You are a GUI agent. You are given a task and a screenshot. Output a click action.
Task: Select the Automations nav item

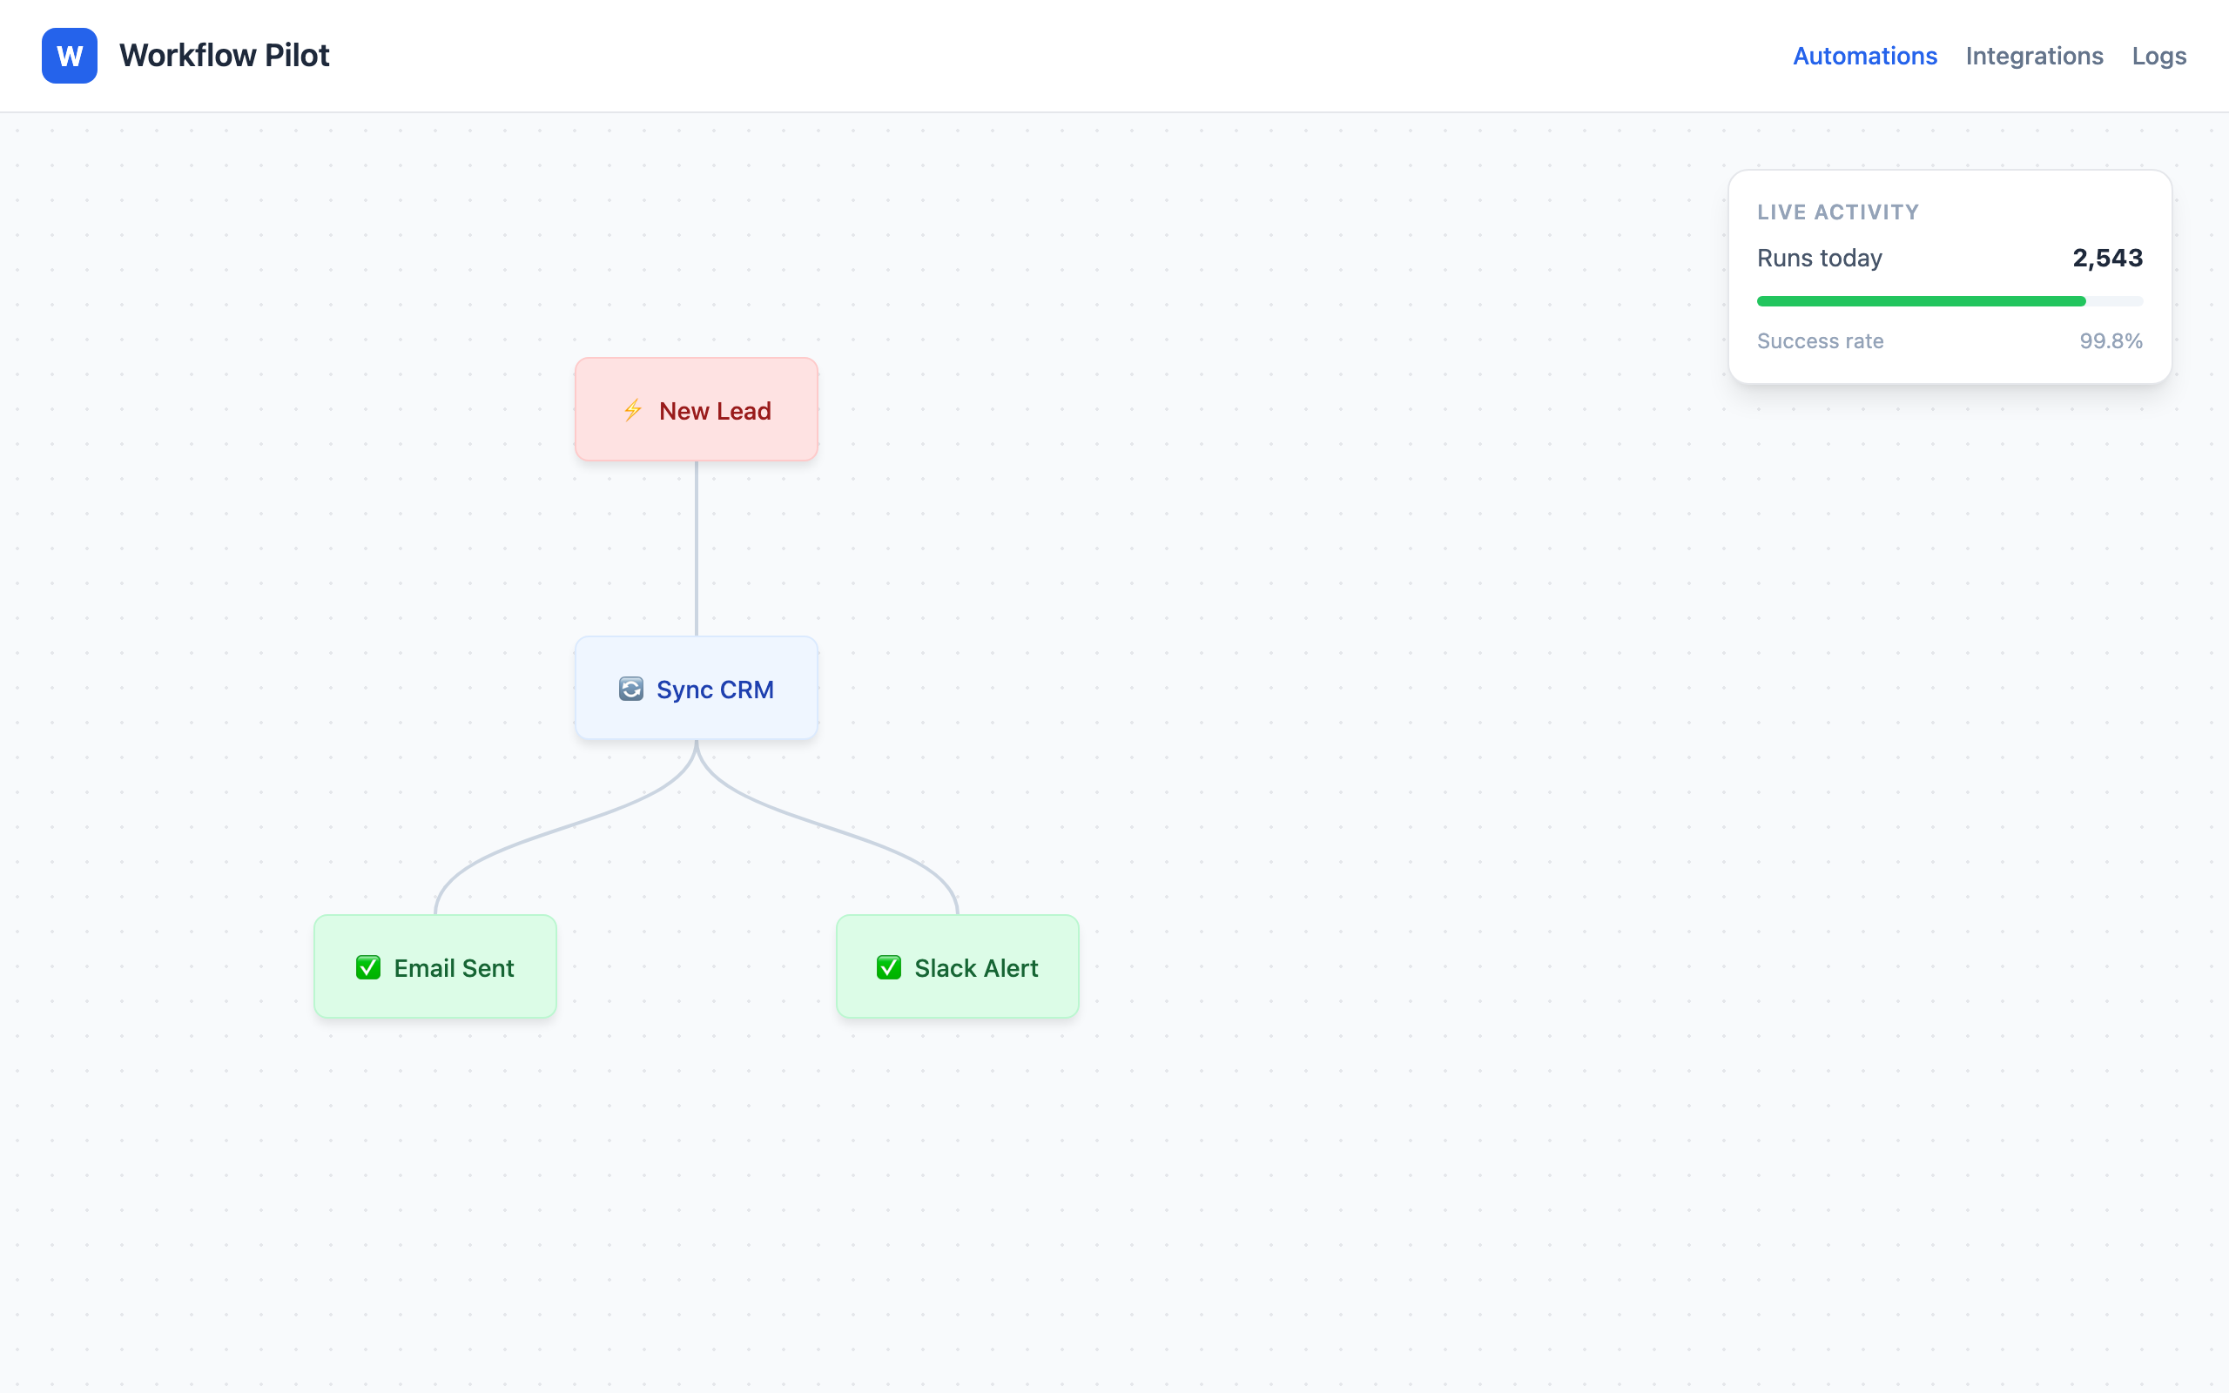point(1864,55)
